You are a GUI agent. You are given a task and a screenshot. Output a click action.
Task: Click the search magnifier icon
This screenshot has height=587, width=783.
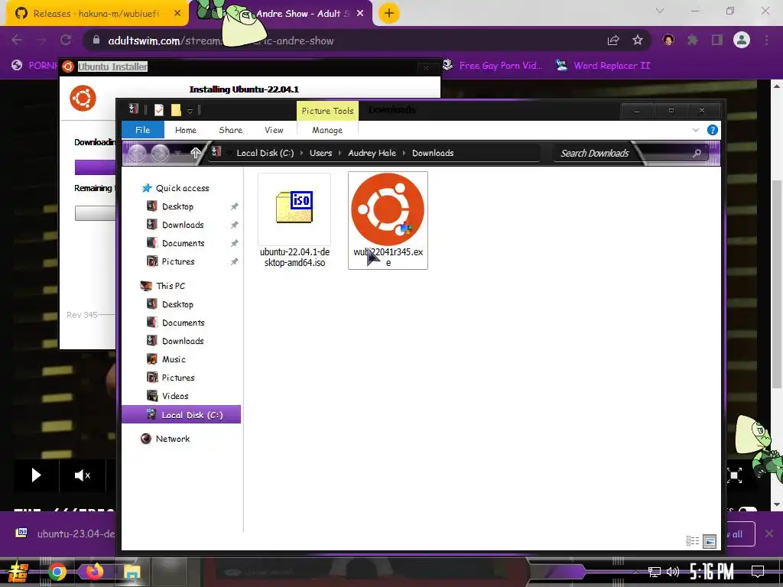(x=697, y=153)
